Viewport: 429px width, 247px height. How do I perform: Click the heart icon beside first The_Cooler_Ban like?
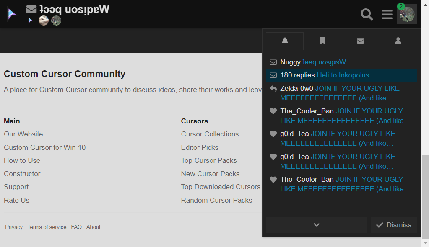(x=273, y=111)
